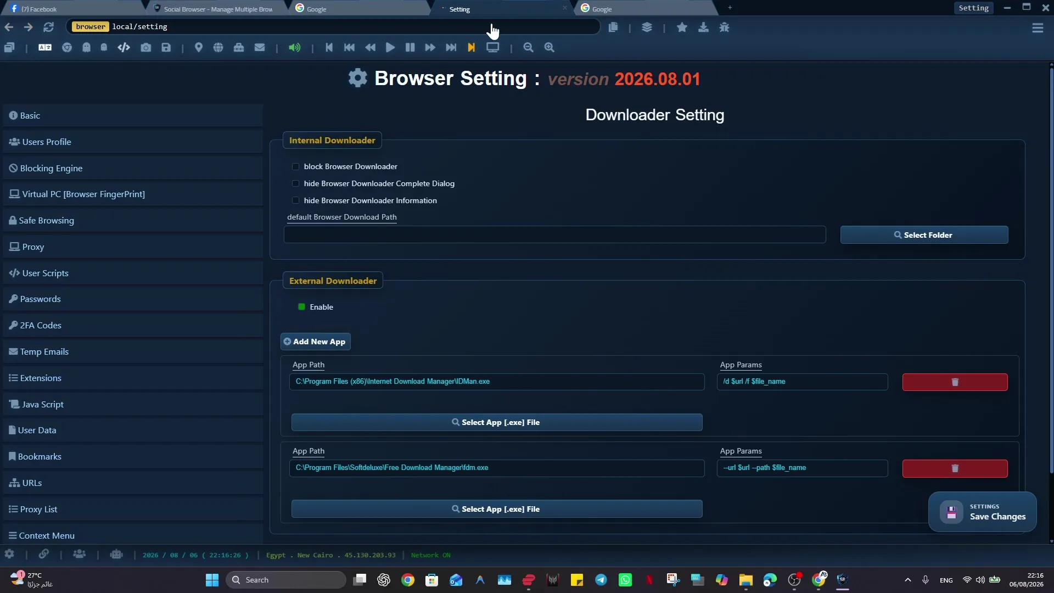Screen dimensions: 1054x593
Task: Click the taskbar Search box
Action: click(286, 580)
